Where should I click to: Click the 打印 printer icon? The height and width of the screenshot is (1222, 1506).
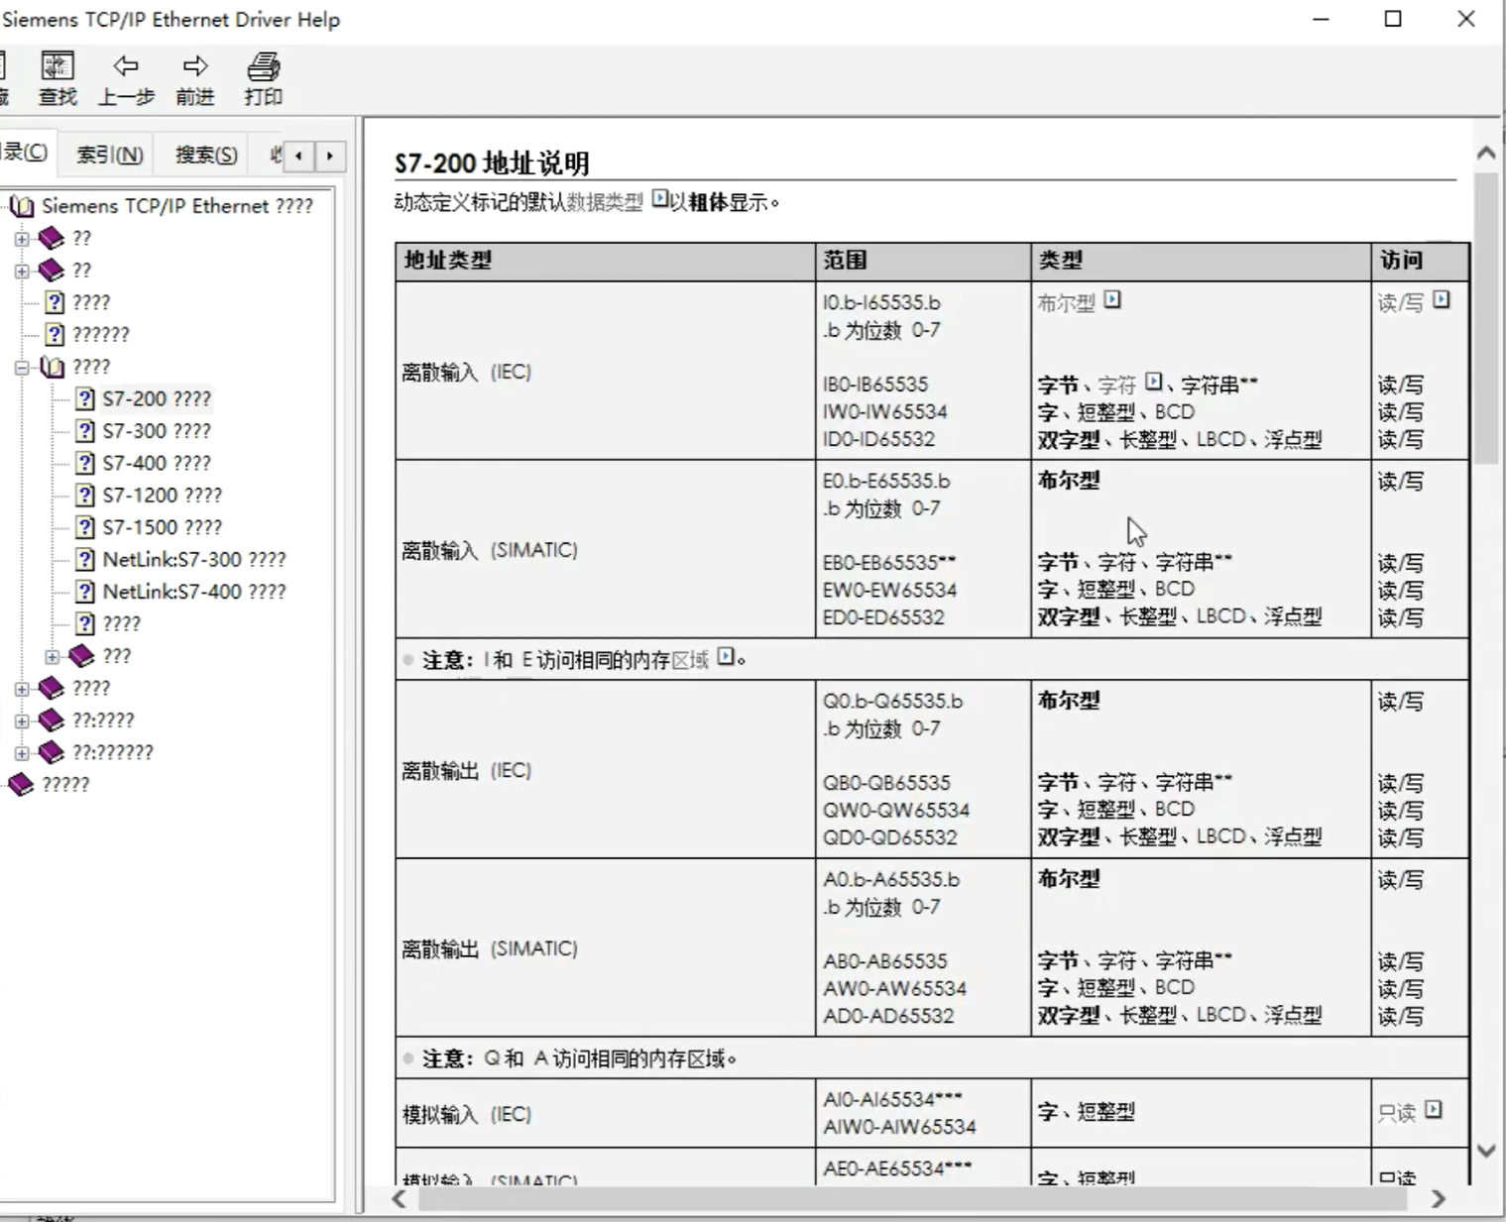tap(263, 67)
